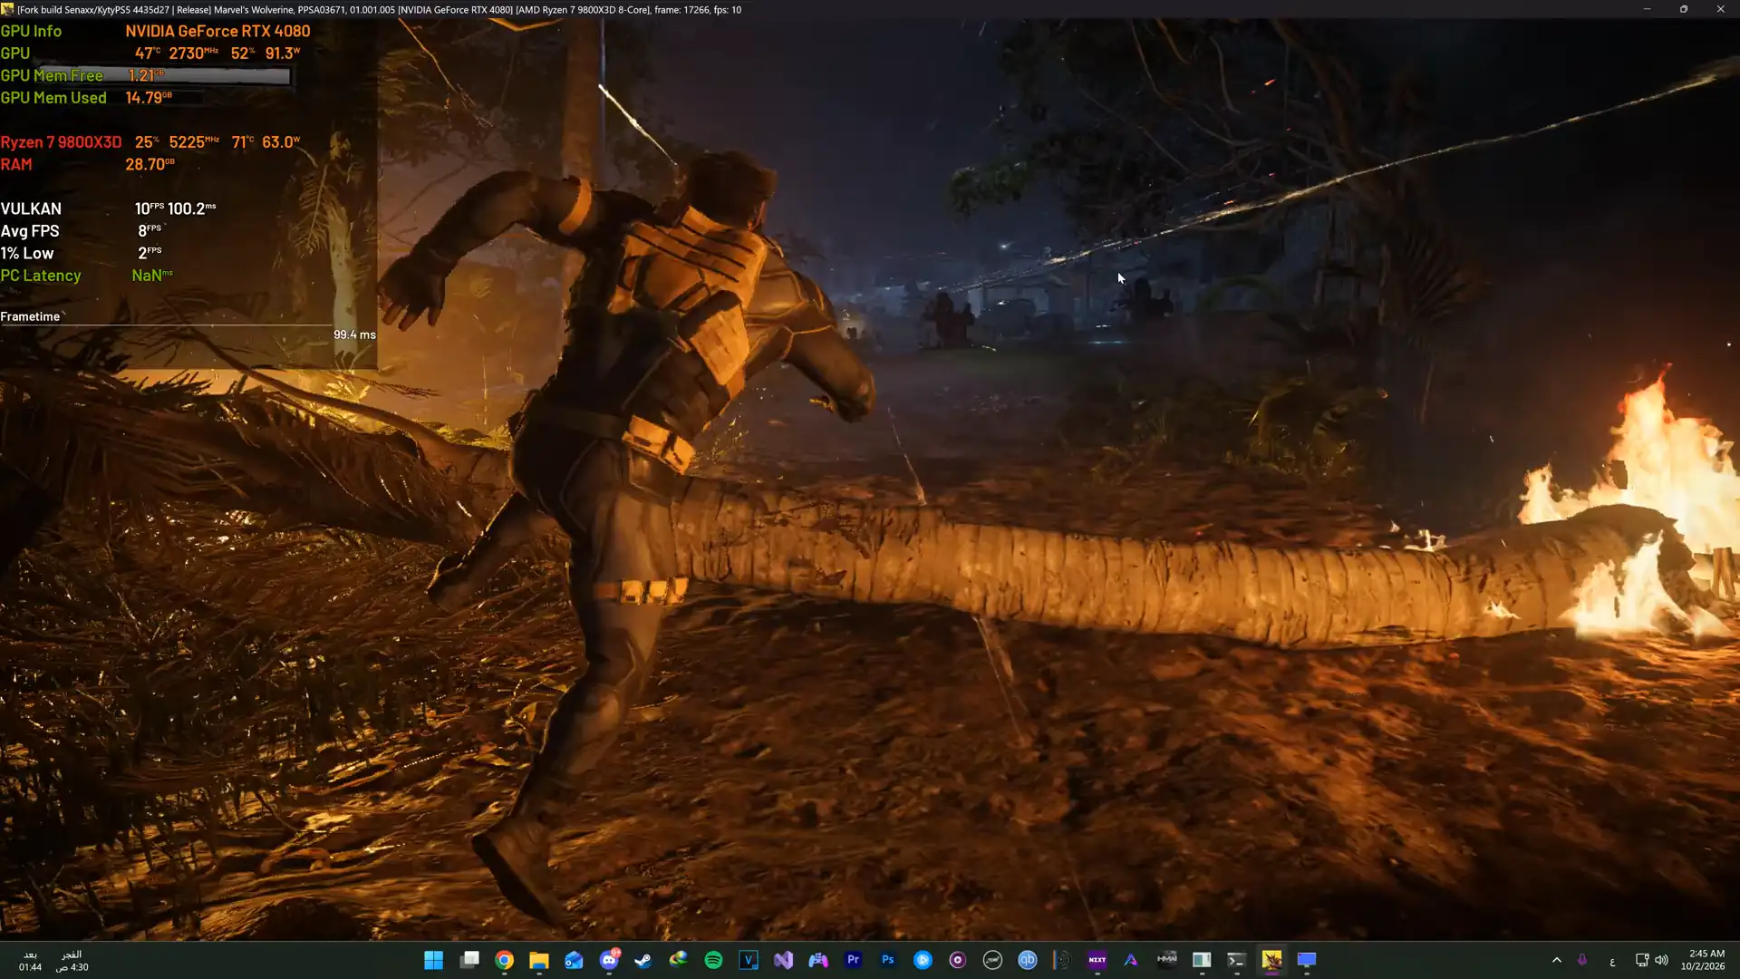Minimize the emulator window
1740x979 pixels.
pyautogui.click(x=1647, y=9)
